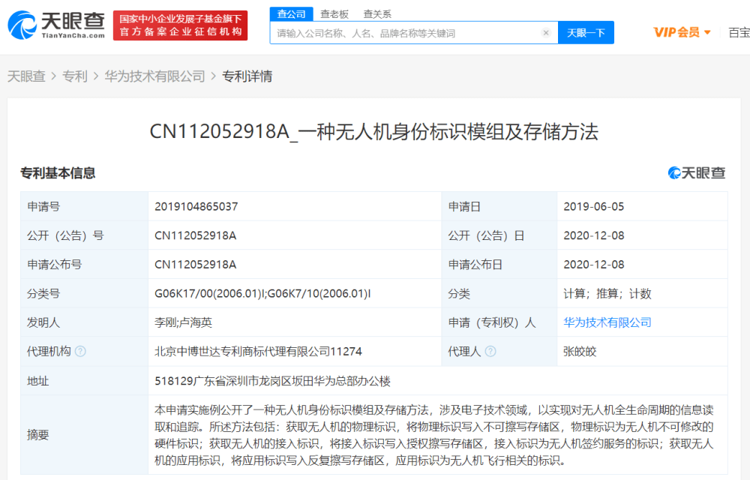Go to 天眼查 in the breadcrumb
Viewport: 750px width, 480px height.
(x=26, y=76)
